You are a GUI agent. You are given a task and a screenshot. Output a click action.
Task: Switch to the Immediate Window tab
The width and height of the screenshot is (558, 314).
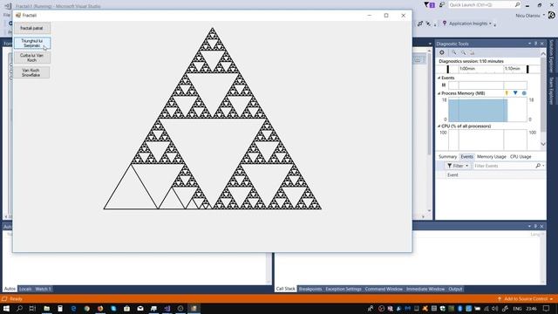click(425, 289)
